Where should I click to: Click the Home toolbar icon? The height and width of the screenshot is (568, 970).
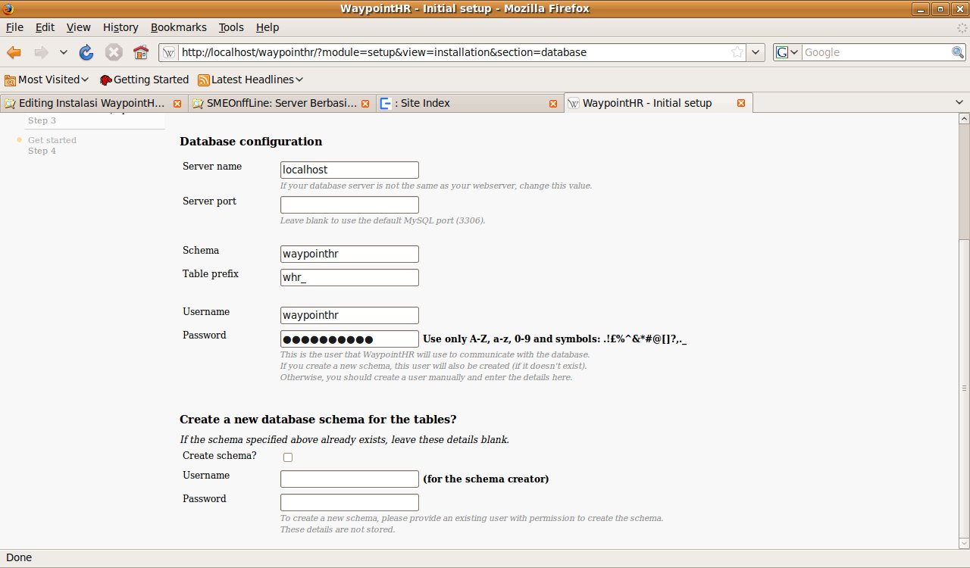click(x=140, y=52)
